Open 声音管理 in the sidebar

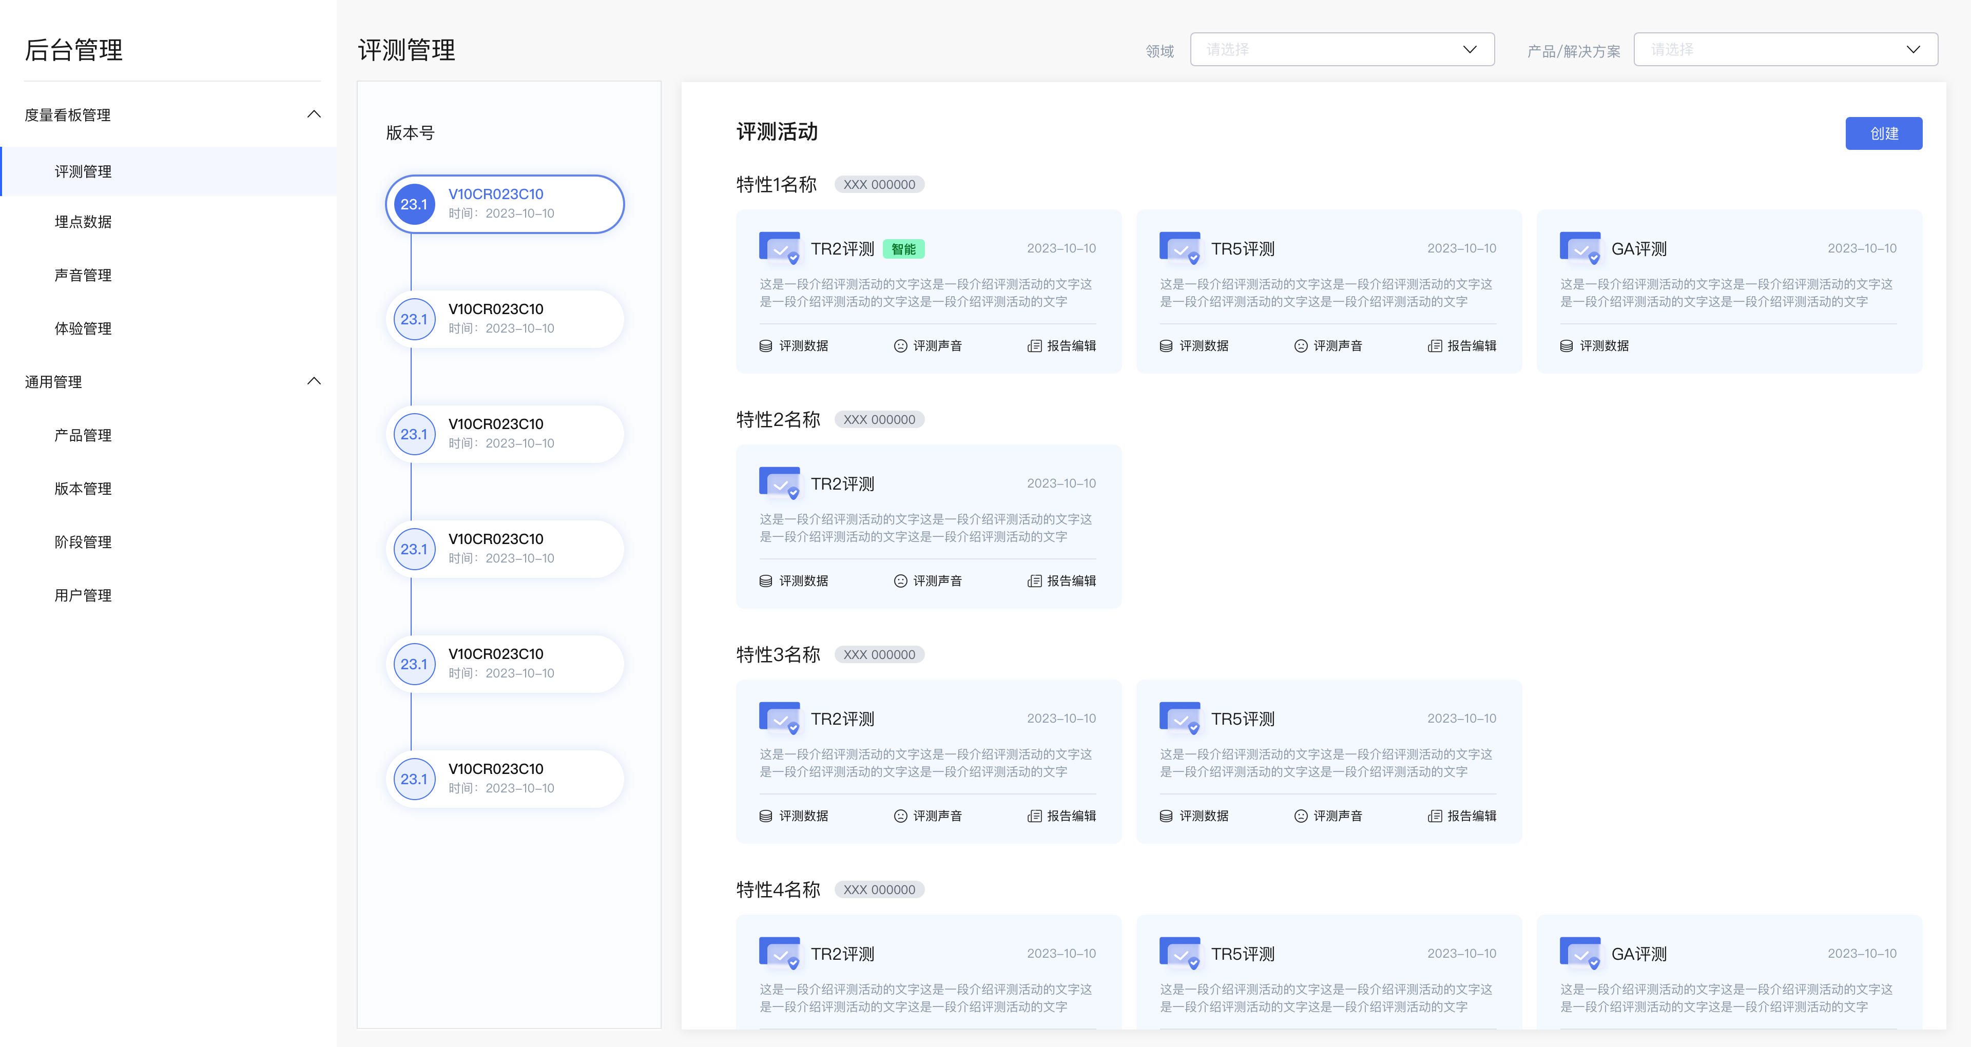(83, 276)
